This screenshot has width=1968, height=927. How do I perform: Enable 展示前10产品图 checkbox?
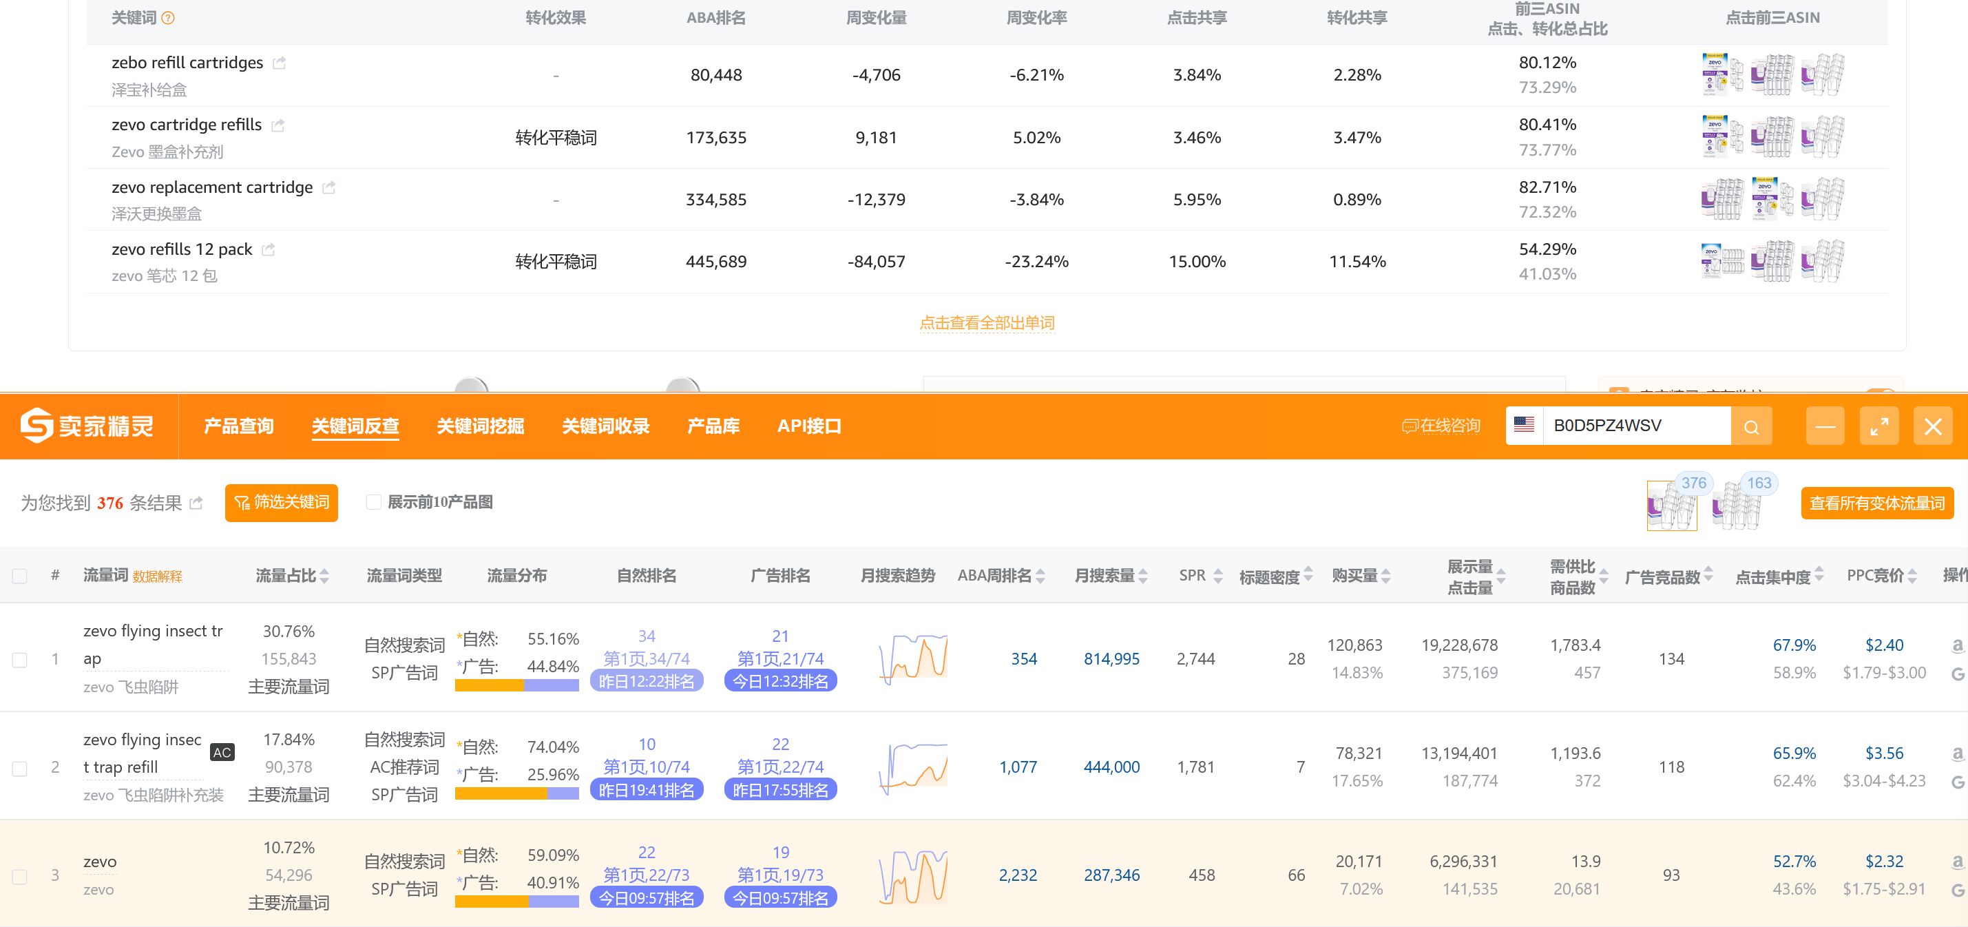[x=374, y=502]
